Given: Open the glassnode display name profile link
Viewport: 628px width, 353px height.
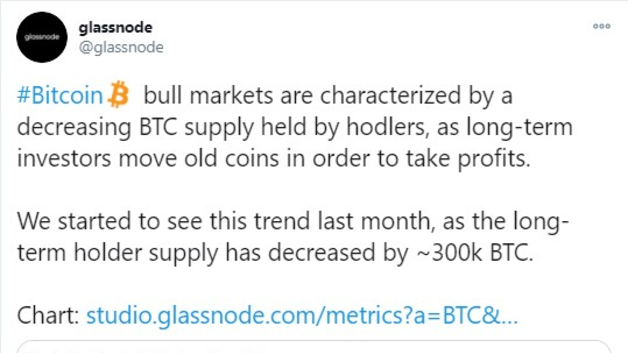Looking at the screenshot, I should point(115,27).
